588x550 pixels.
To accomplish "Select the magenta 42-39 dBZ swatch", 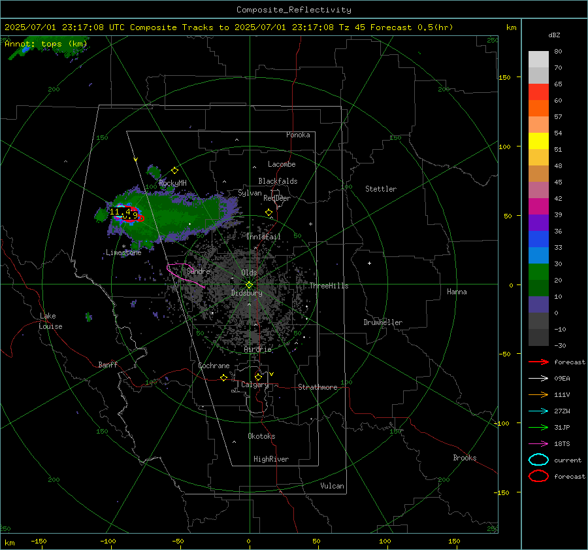I will [x=538, y=207].
